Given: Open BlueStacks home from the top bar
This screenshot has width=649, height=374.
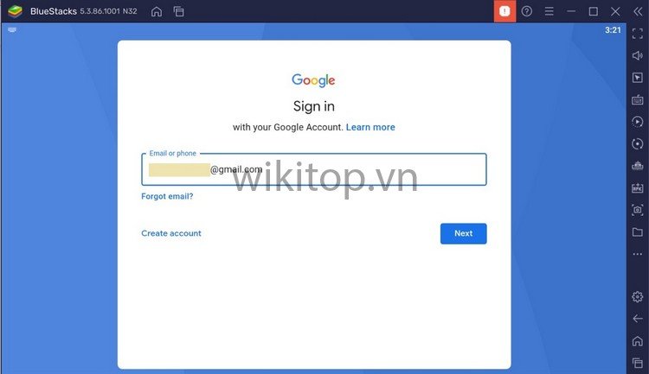Looking at the screenshot, I should (x=157, y=11).
